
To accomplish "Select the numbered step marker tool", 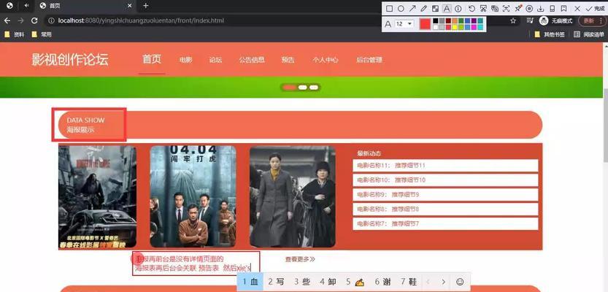I will point(458,9).
